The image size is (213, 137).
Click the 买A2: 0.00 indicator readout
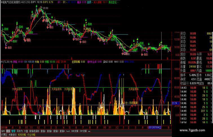click(x=108, y=62)
